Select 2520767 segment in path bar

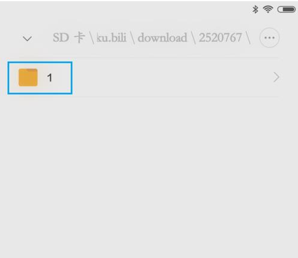click(220, 38)
